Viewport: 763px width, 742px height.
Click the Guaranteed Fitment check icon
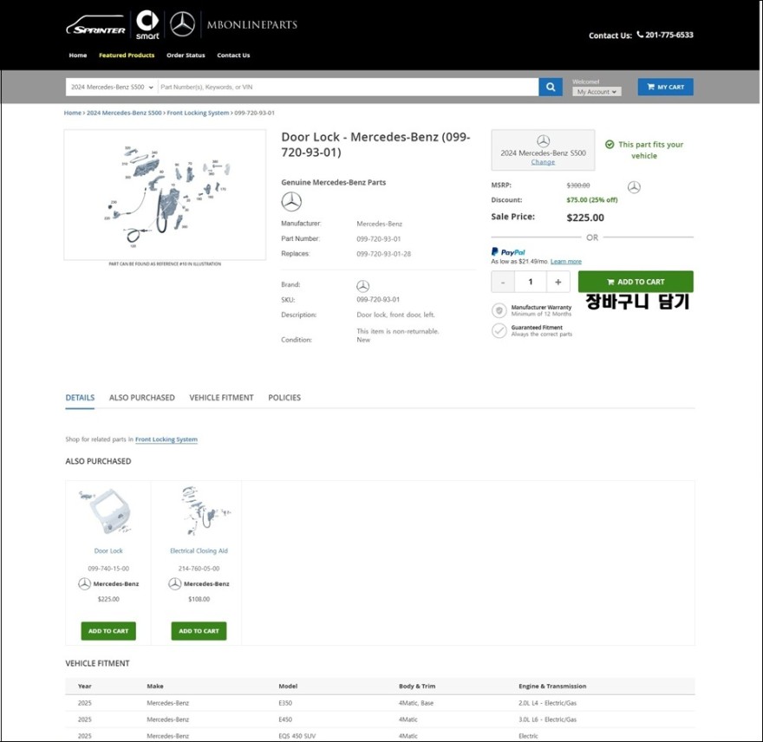(499, 331)
